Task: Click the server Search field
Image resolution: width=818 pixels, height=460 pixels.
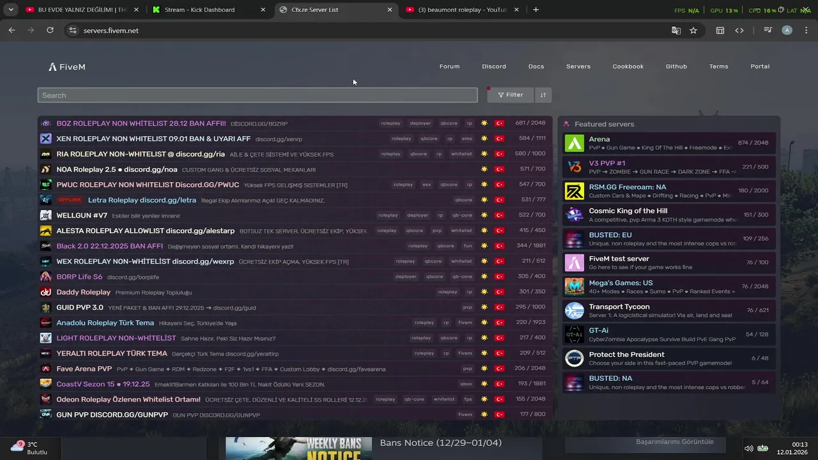Action: 258,95
